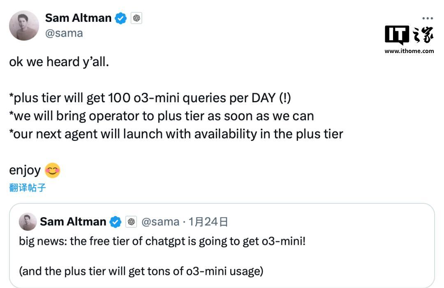
Task: Click the line about 100 o3-mini queries per DAY
Action: [150, 98]
